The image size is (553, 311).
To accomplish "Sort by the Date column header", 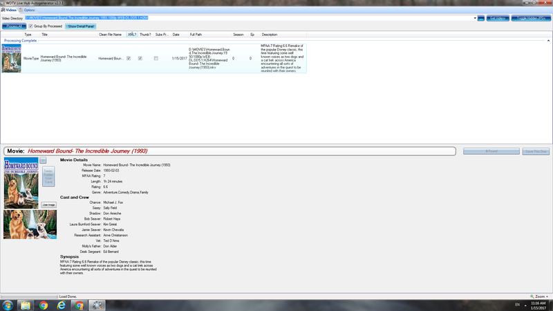I will coord(176,35).
